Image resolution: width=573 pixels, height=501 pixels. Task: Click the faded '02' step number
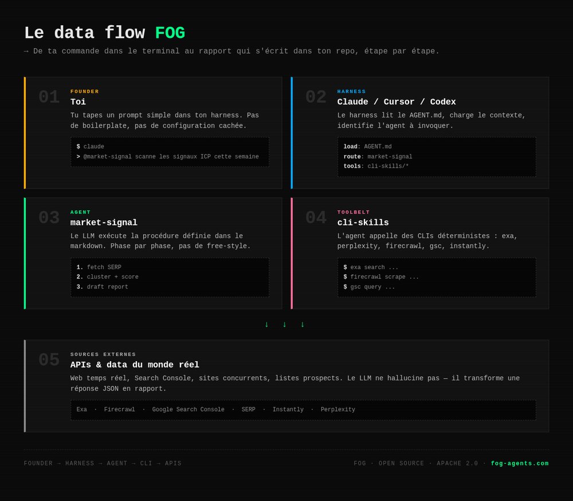pos(316,97)
